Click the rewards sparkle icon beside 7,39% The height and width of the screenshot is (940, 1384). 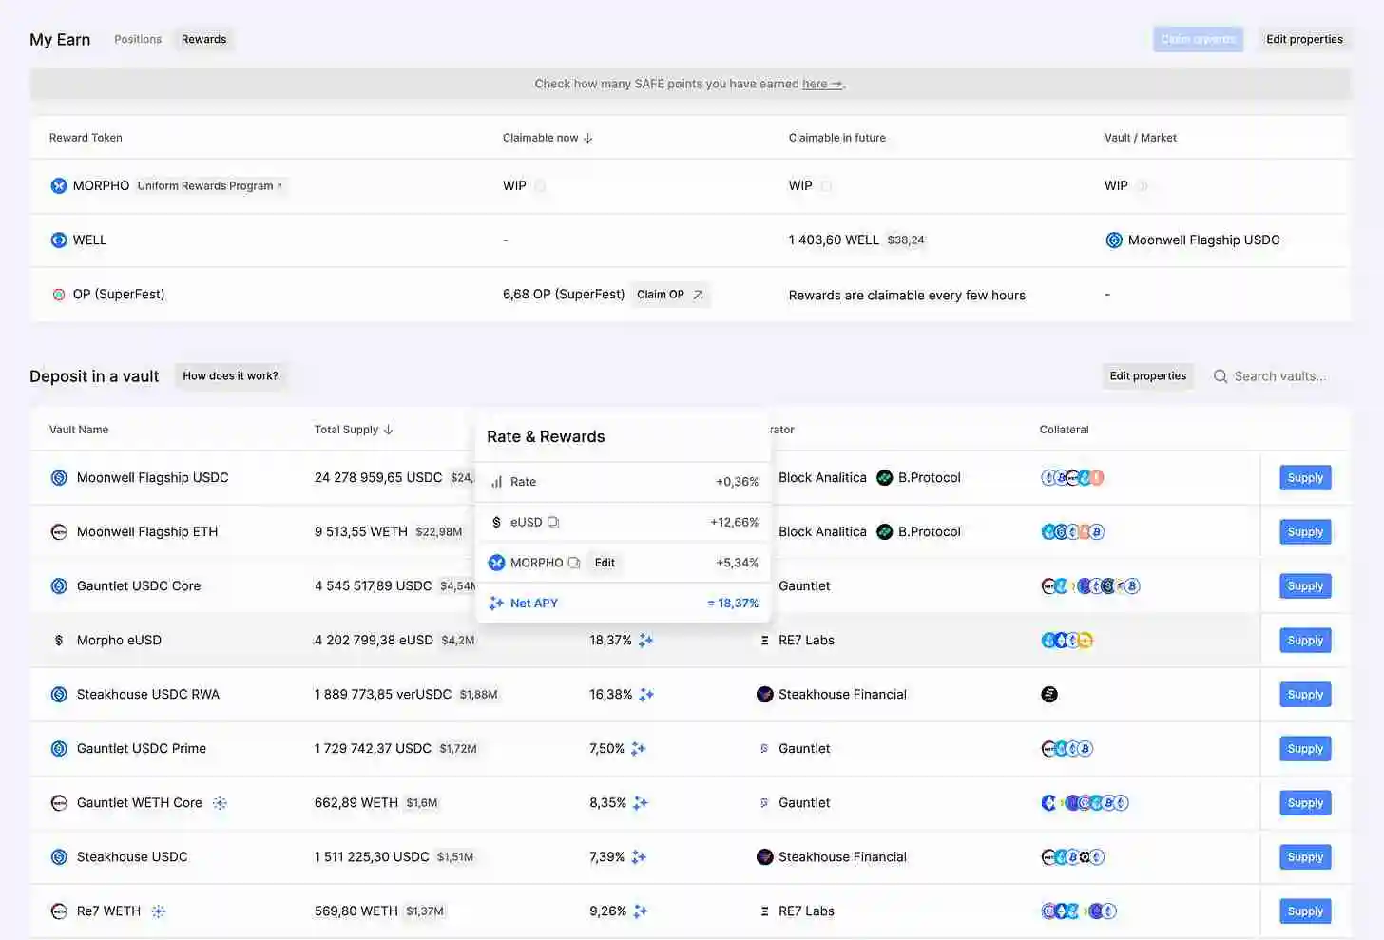pyautogui.click(x=639, y=856)
